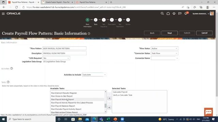This screenshot has width=218, height=122.
Task: Go to train step 1 Basic Information
Action: tap(88, 20)
